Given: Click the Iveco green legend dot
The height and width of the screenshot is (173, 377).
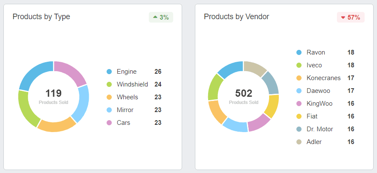Looking at the screenshot, I should 299,65.
